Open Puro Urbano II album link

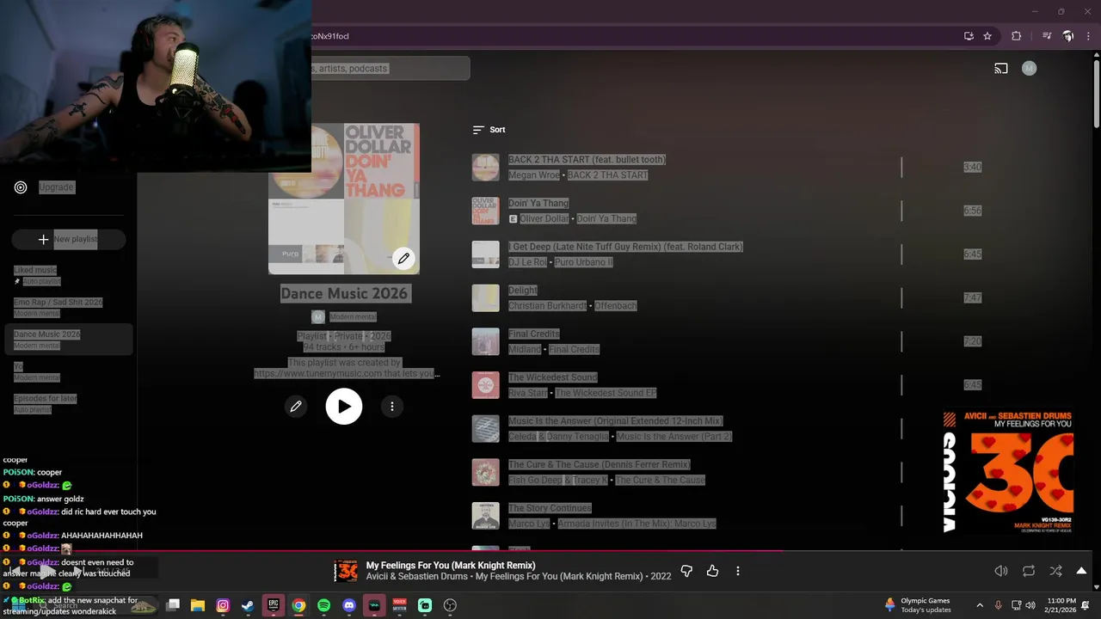[583, 262]
